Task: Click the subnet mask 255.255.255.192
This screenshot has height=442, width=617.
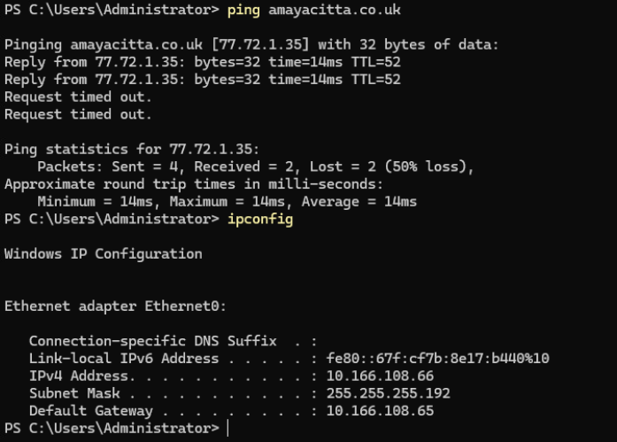Action: point(389,393)
